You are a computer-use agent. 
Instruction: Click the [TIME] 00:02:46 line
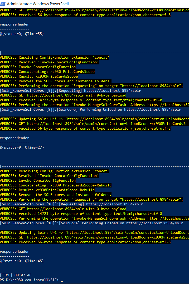click(x=16, y=275)
